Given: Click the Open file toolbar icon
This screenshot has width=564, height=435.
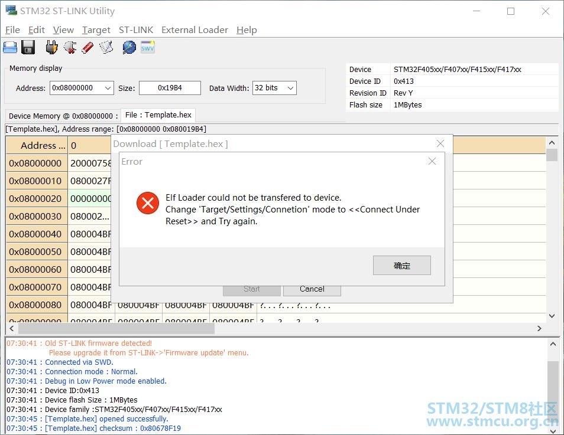Looking at the screenshot, I should click(10, 47).
